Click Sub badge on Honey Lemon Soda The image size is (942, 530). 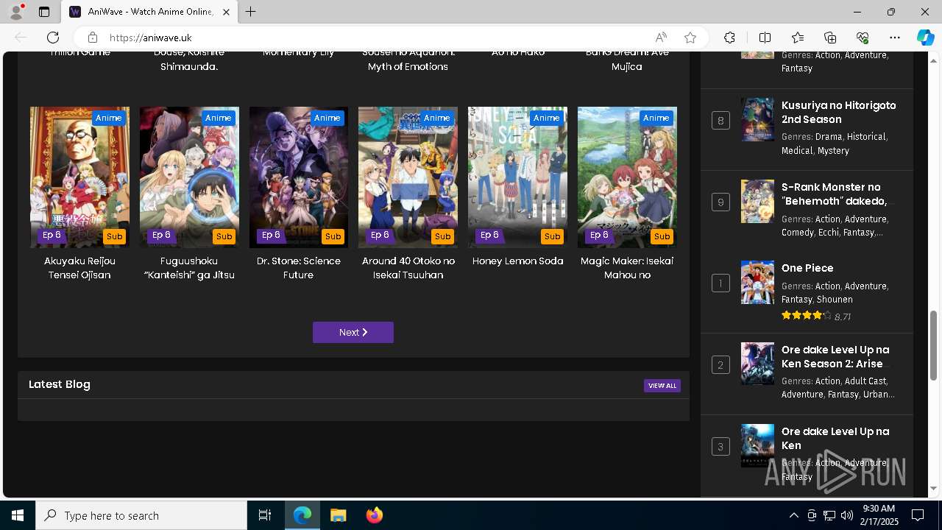(552, 236)
